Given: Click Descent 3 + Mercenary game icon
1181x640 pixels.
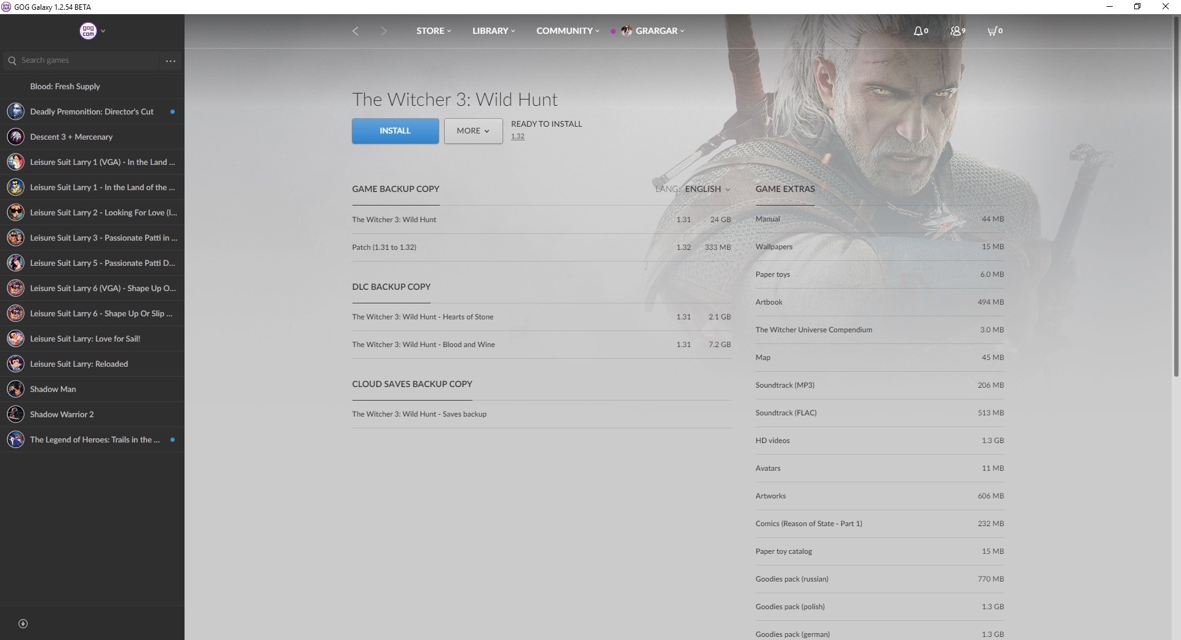Looking at the screenshot, I should point(15,137).
